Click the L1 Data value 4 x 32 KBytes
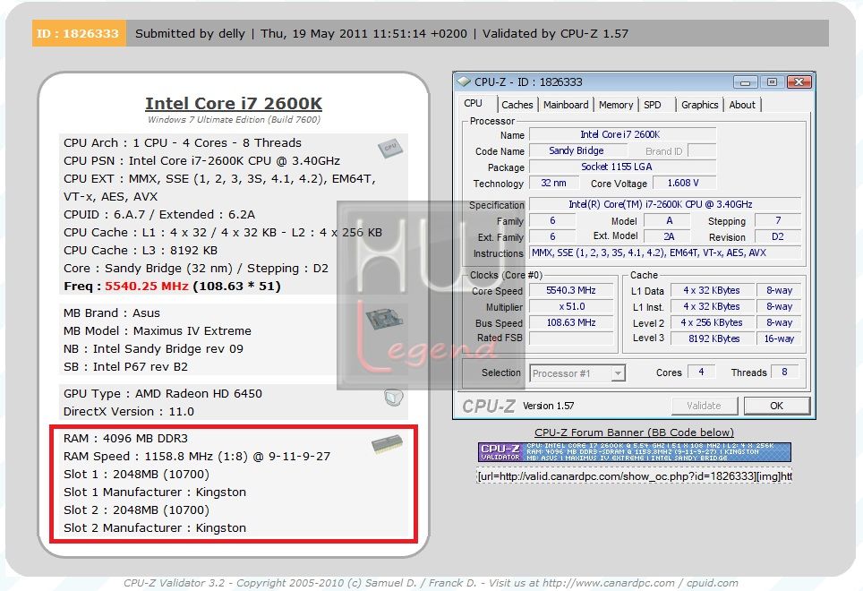Screen dimensions: 863x591 coord(713,290)
